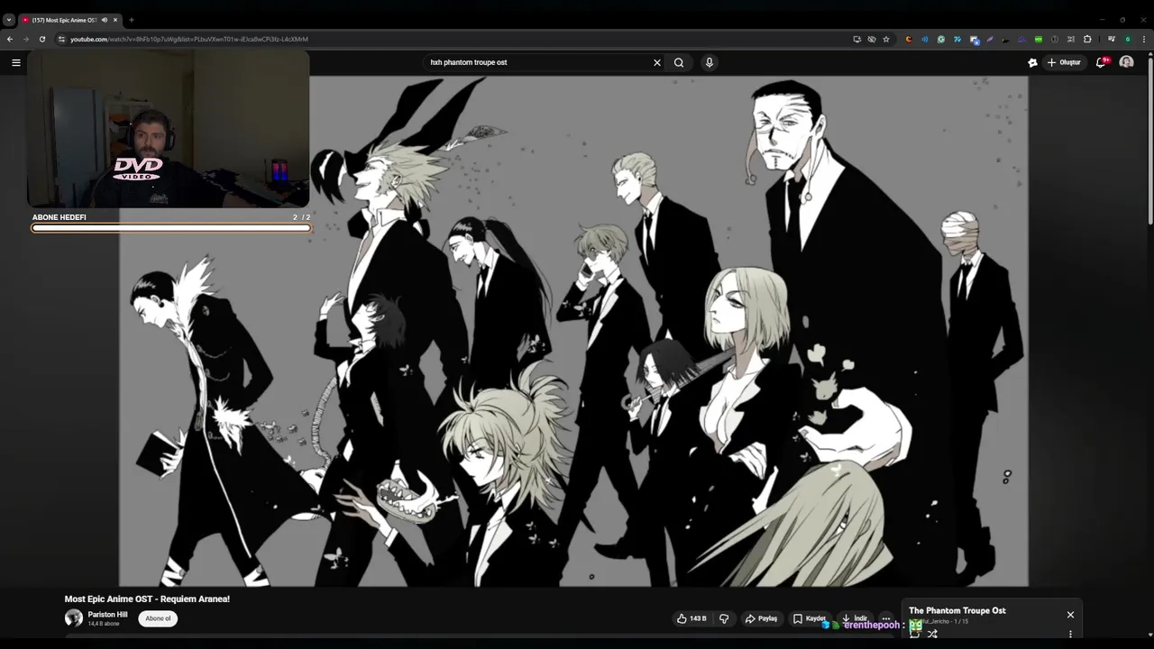
Task: Click the magnifier search button
Action: pos(679,62)
